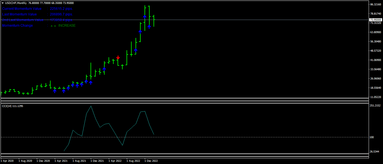The height and width of the screenshot is (164, 383).
Task: Click the blue arrow near the 33.56480 level
Action: click(104, 69)
